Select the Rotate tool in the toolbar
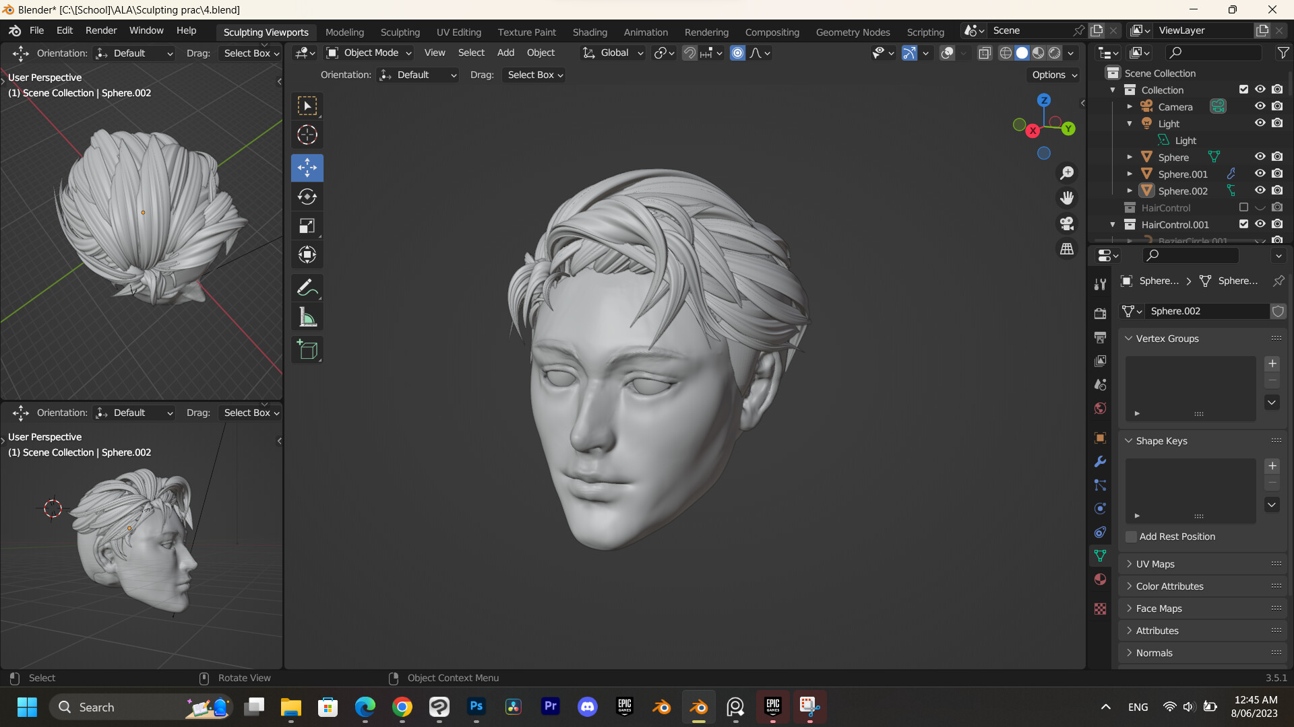The width and height of the screenshot is (1294, 727). (x=307, y=197)
